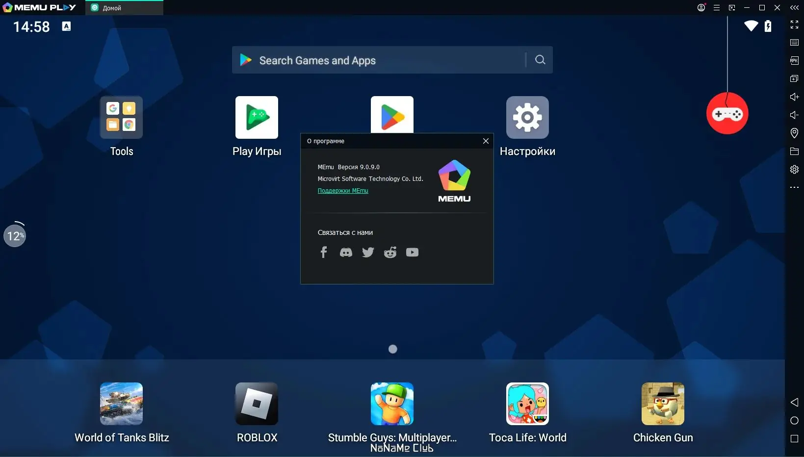Open the GPS location tool
This screenshot has width=804, height=457.
click(794, 133)
